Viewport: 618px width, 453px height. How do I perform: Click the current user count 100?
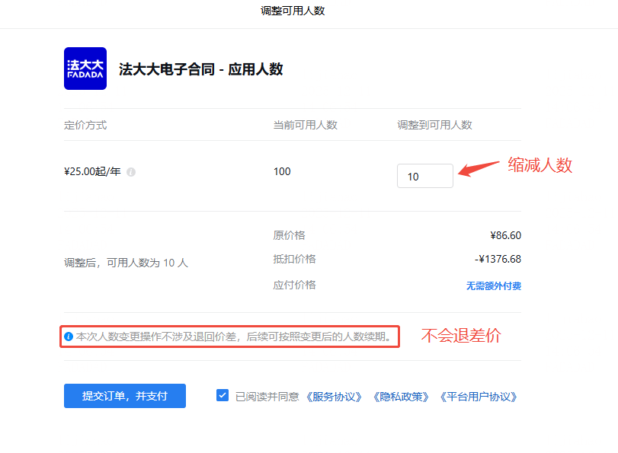tap(282, 172)
